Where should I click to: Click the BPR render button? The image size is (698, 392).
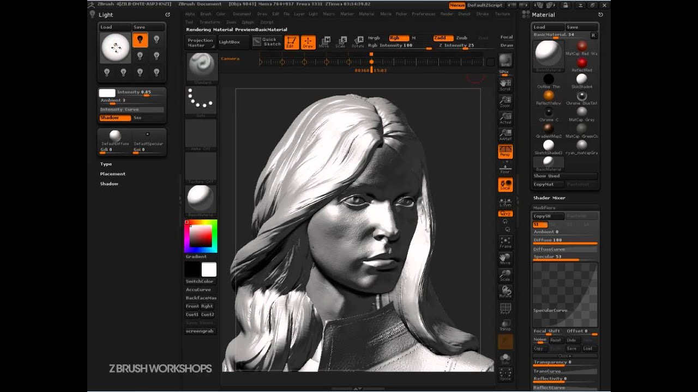(506, 60)
